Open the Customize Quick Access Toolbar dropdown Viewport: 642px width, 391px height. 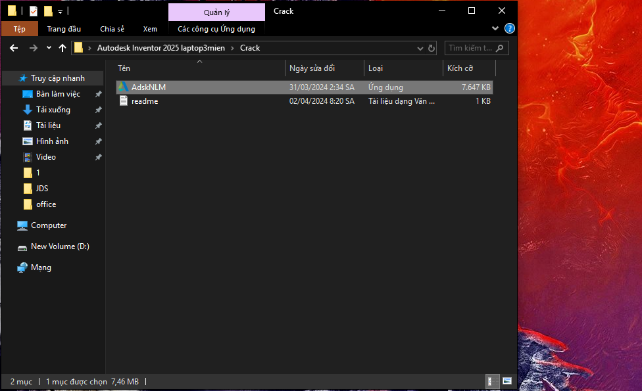61,11
